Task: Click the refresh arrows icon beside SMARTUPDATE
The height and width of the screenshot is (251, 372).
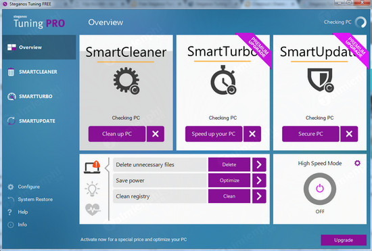Action: (x=11, y=120)
